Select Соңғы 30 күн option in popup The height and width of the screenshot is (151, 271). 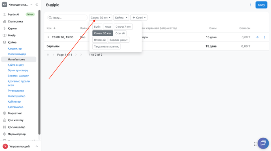[x=103, y=33]
